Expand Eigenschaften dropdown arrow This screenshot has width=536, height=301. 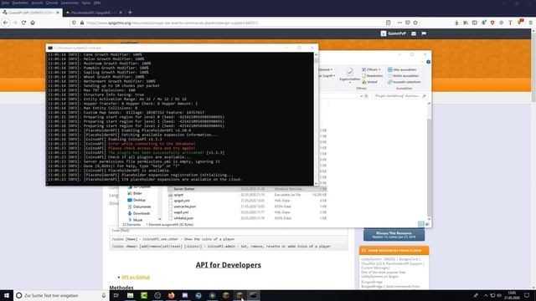350,83
